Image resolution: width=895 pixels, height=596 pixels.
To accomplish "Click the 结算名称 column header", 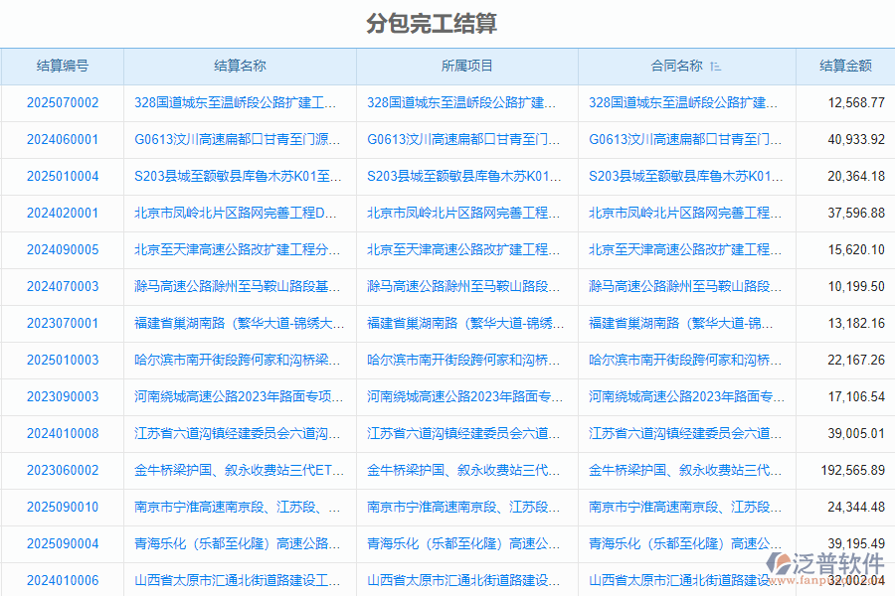I will 239,67.
